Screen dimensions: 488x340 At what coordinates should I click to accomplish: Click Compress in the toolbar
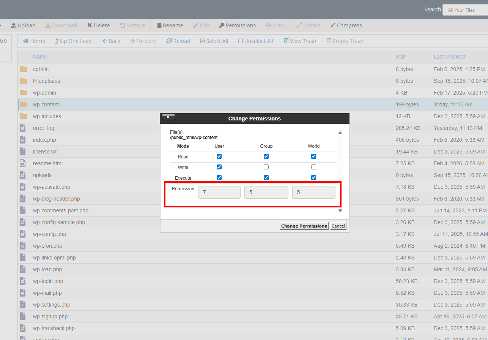[346, 25]
